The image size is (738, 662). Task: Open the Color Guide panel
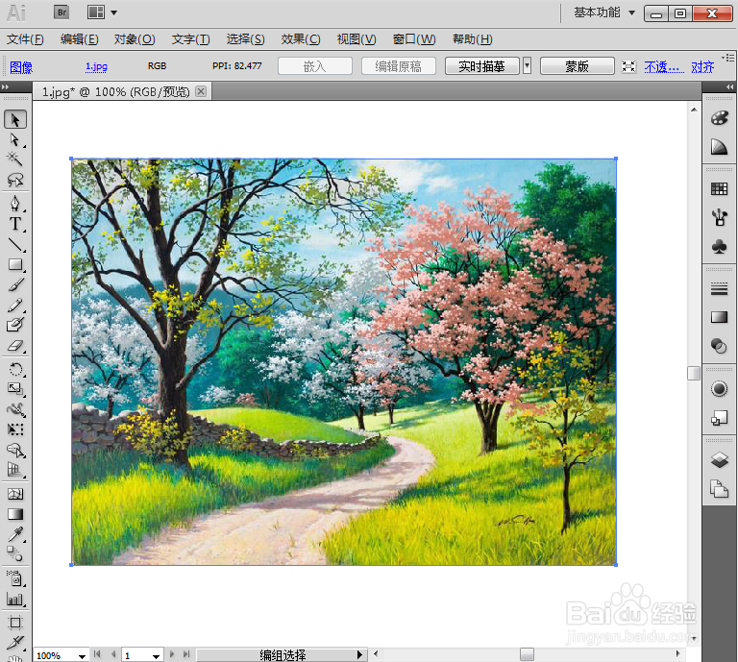tap(719, 147)
